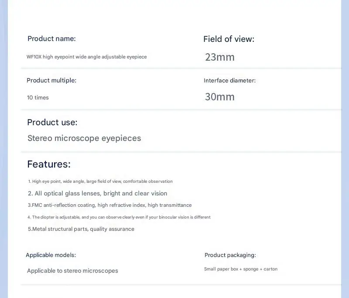
Task: Select the '10 times' value
Action: [x=38, y=97]
